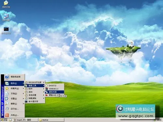Expand the 附件 program folder
The image size is (163, 122).
35,89
